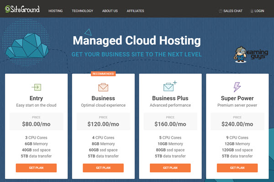274x182 pixels.
Task: Get the Business Plus plan
Action: click(x=170, y=168)
